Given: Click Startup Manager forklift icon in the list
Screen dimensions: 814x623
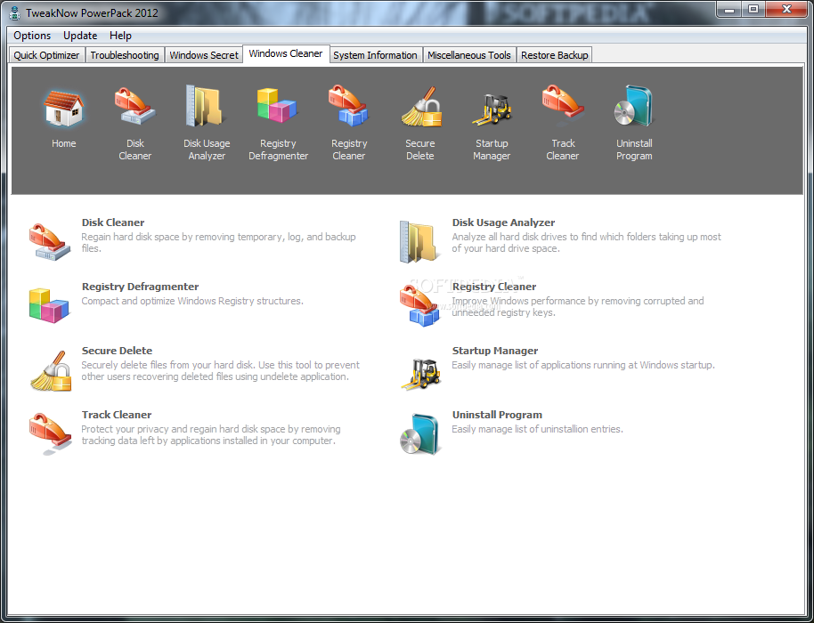Looking at the screenshot, I should (x=420, y=374).
